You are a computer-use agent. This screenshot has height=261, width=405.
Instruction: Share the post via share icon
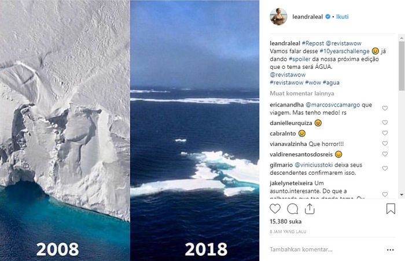click(310, 209)
